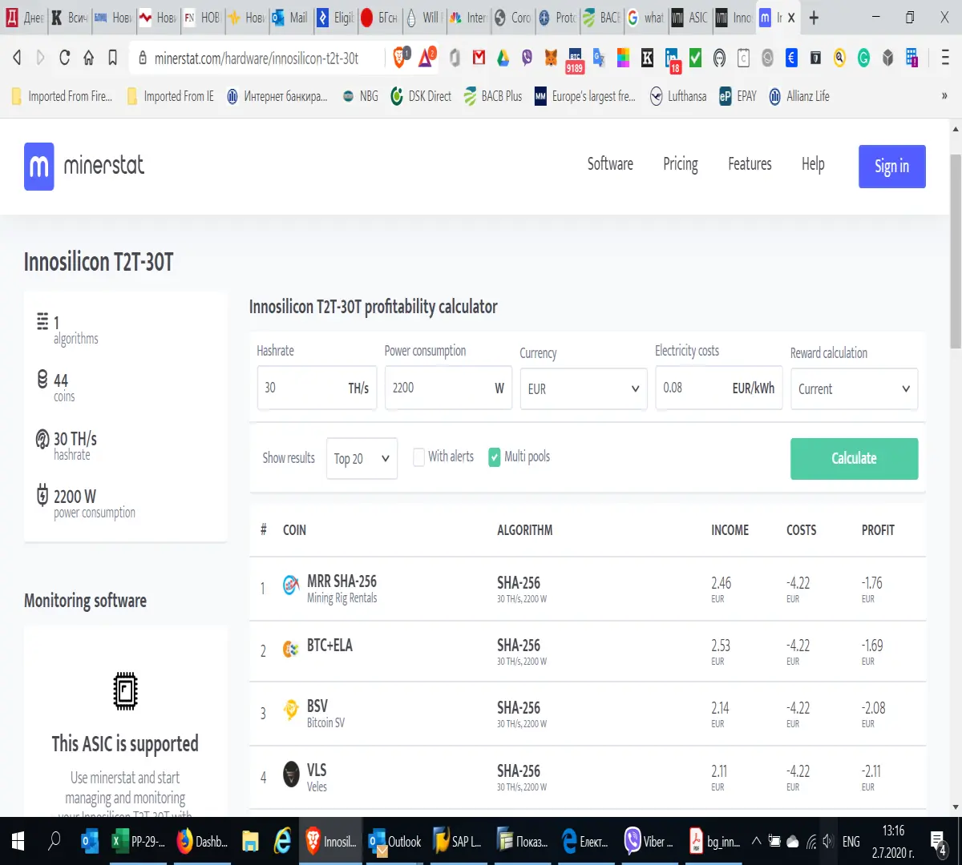Image resolution: width=962 pixels, height=865 pixels.
Task: Switch to the ASIC browser tab
Action: pyautogui.click(x=689, y=18)
